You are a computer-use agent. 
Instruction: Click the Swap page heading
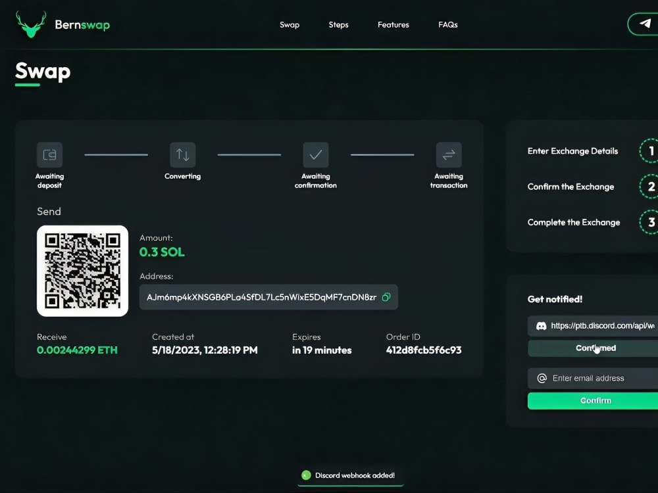(x=43, y=71)
